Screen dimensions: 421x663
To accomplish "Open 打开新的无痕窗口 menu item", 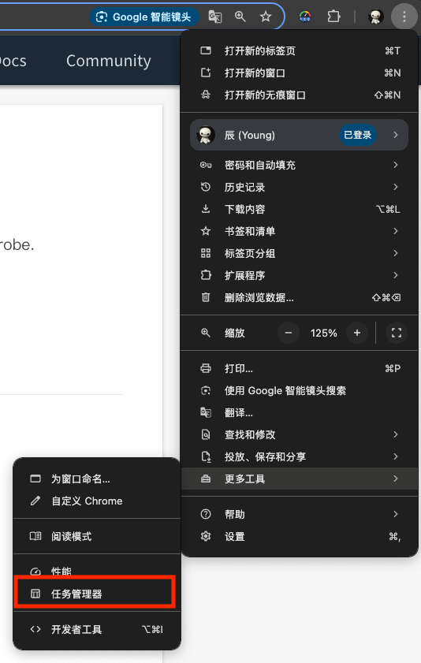I will tap(300, 95).
